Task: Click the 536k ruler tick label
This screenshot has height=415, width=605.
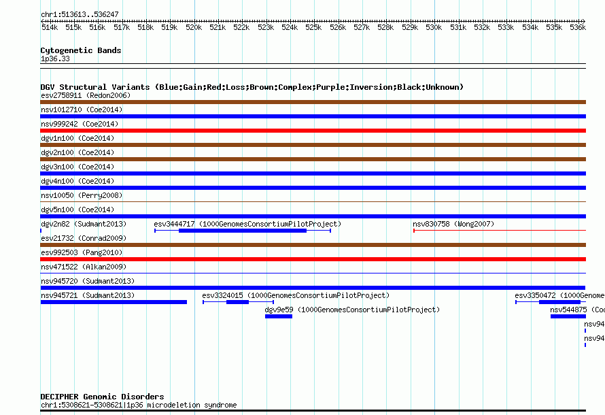Action: 578,27
